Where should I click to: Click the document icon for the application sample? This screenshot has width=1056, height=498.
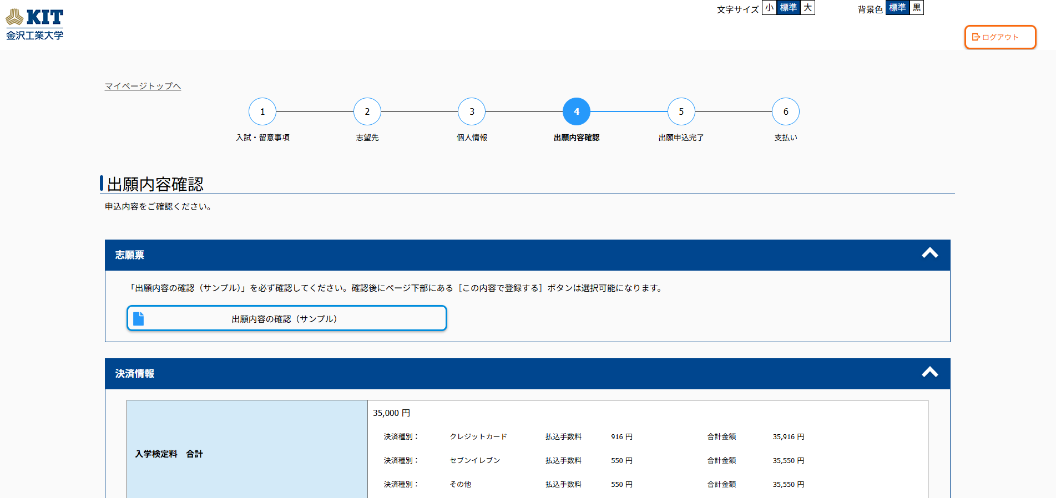tap(139, 318)
